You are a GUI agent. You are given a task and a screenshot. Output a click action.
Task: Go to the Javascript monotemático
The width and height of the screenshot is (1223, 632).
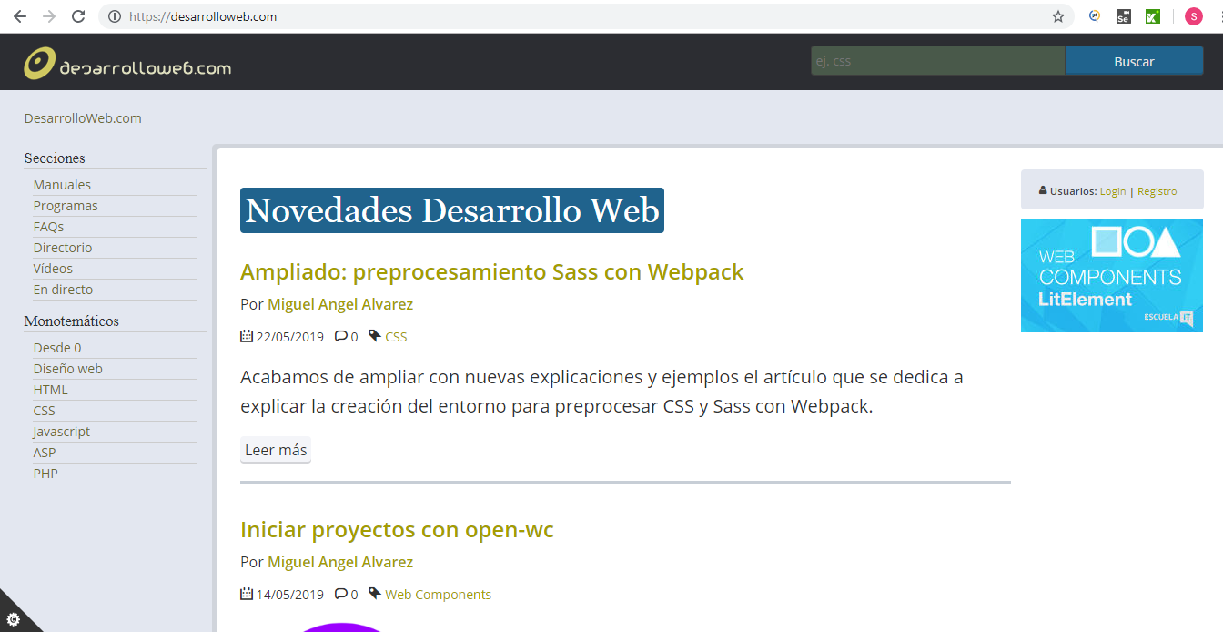coord(62,432)
